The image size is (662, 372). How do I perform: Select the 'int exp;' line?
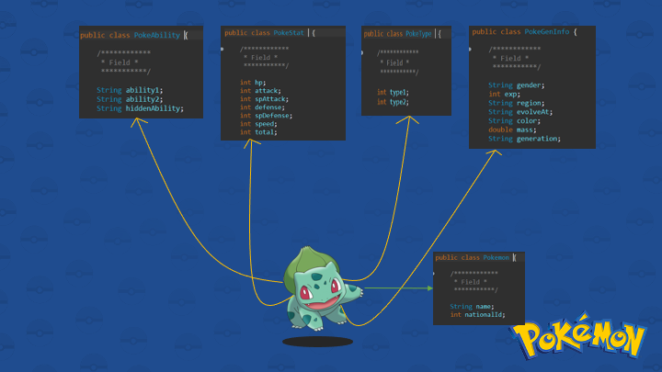tap(505, 95)
